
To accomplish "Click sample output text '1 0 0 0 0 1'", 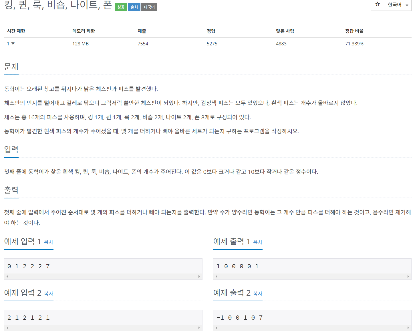I will pos(238,266).
